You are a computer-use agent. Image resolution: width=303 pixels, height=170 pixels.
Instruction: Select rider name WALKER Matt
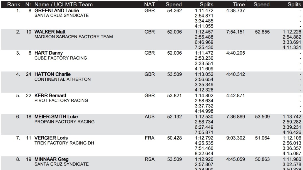point(50,32)
